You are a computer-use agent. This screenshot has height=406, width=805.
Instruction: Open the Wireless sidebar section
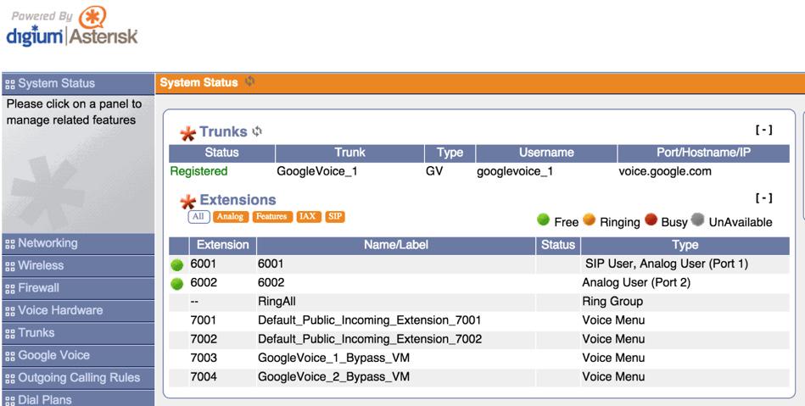pyautogui.click(x=78, y=266)
